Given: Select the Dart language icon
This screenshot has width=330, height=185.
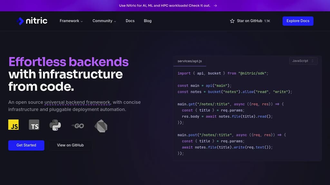Looking at the screenshot, I should 100,125.
